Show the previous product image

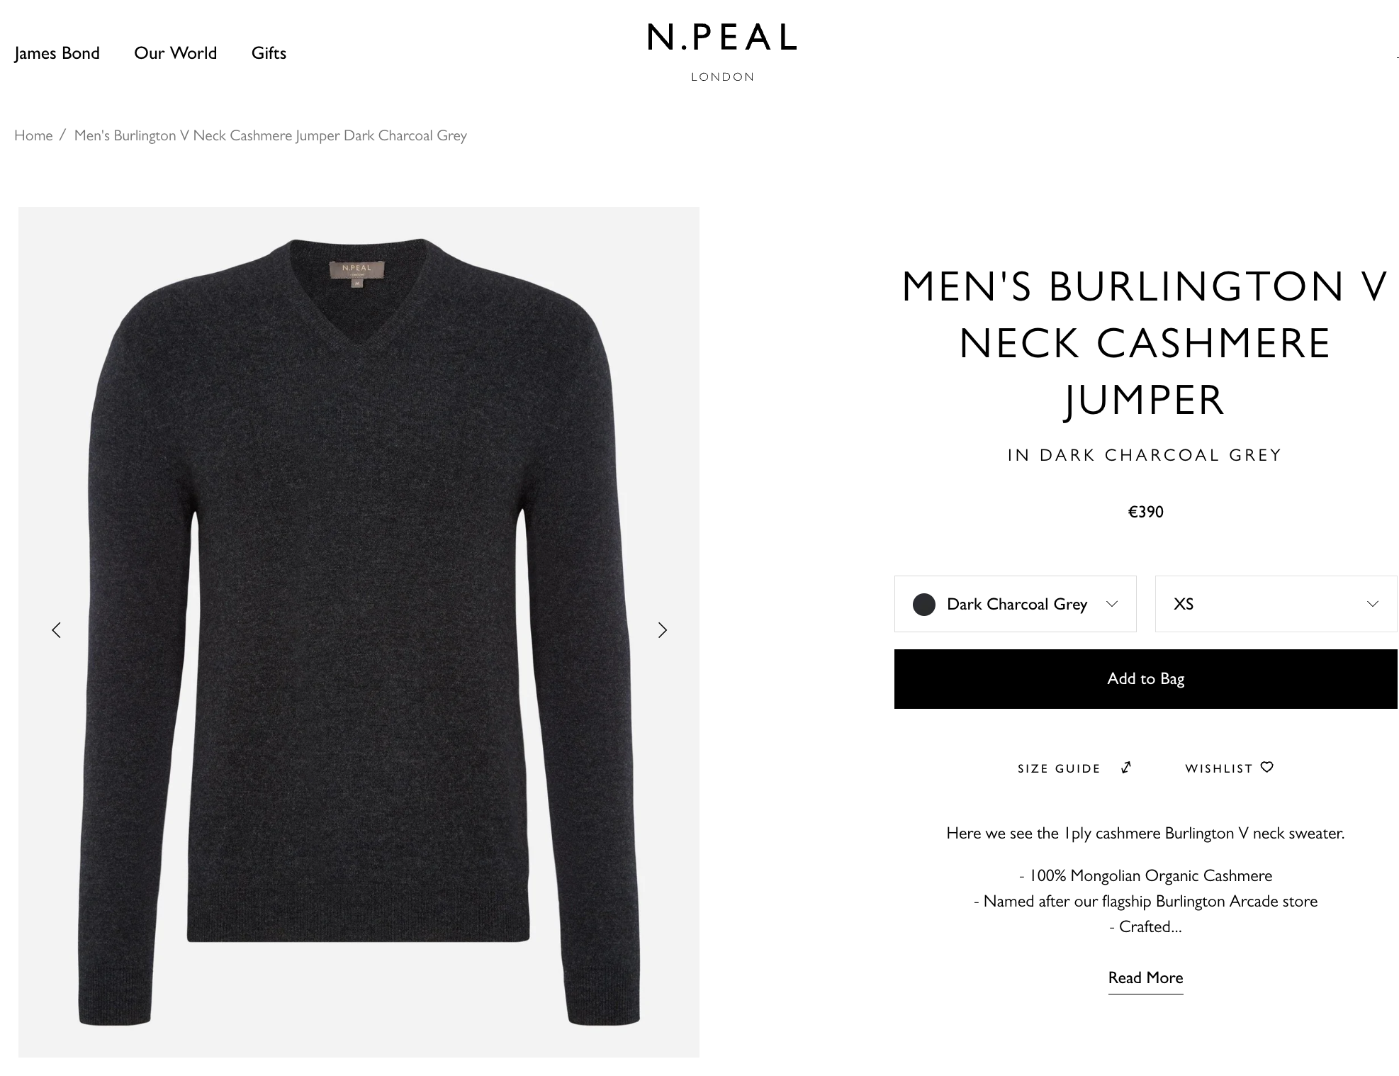57,630
